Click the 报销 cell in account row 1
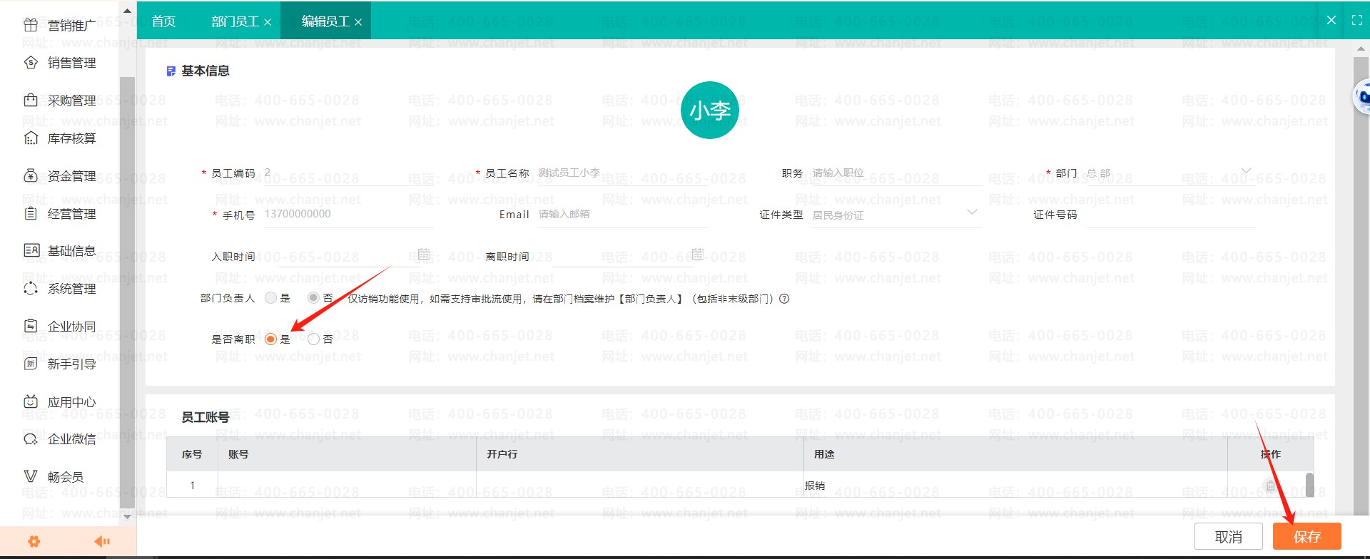 click(1015, 486)
